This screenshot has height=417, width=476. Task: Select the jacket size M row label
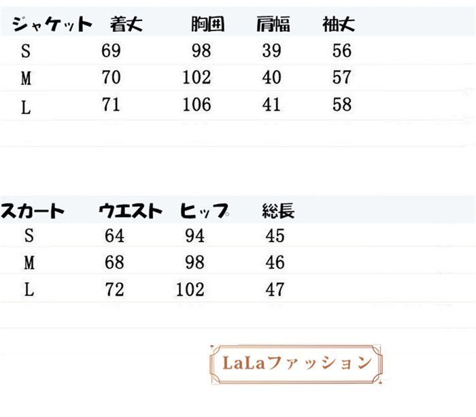26,78
